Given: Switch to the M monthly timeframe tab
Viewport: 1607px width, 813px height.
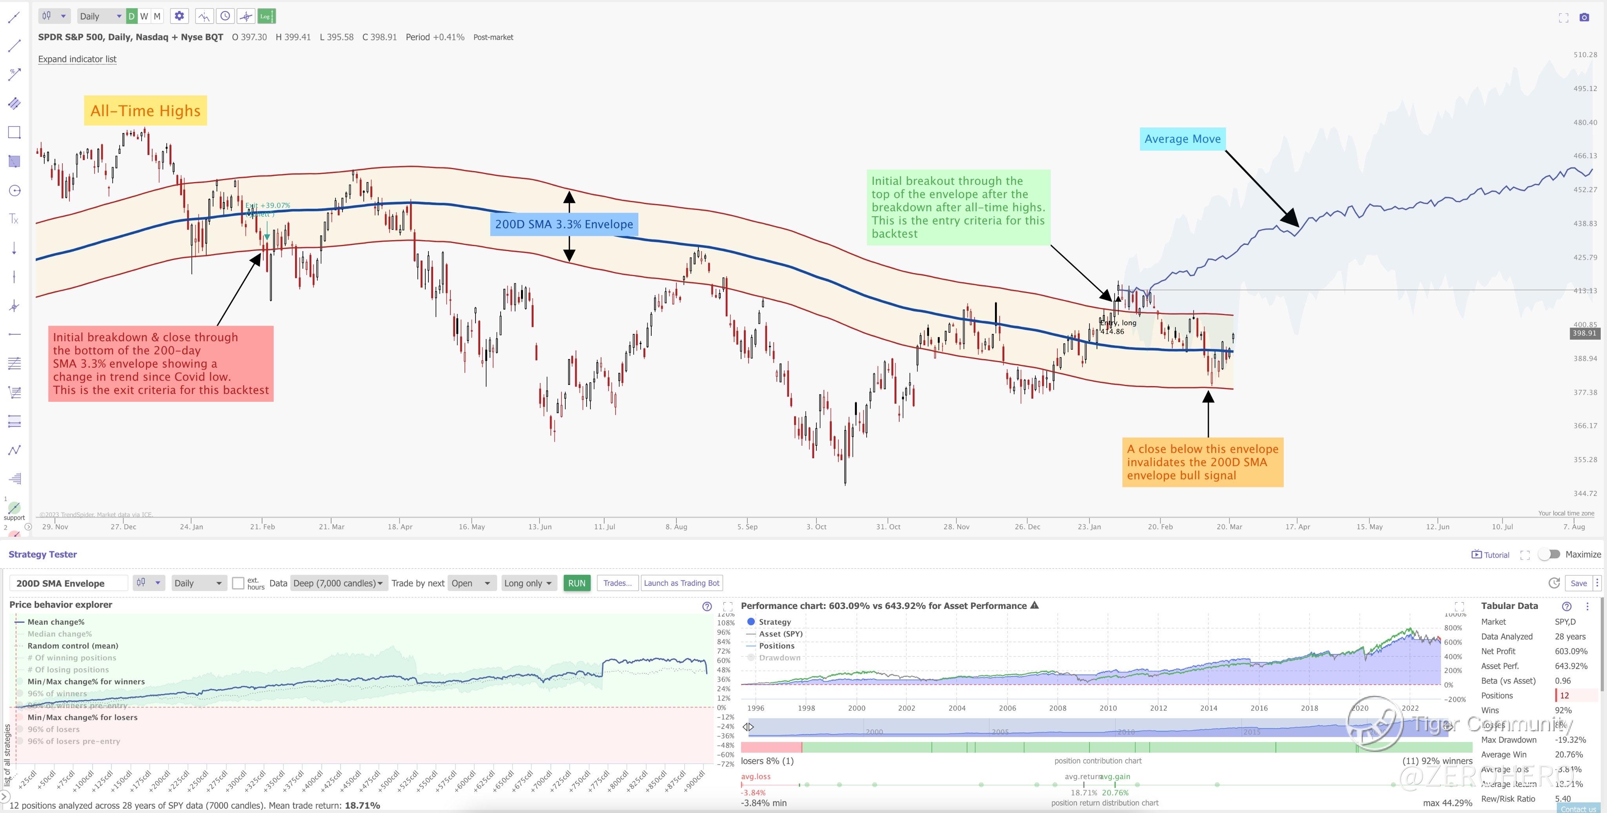Looking at the screenshot, I should [157, 16].
